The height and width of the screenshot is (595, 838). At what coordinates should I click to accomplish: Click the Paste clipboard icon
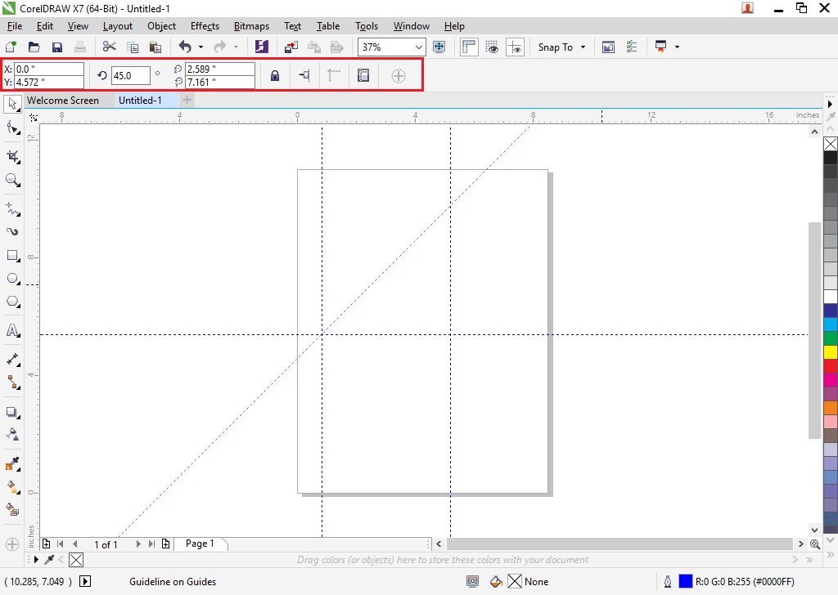pos(155,47)
